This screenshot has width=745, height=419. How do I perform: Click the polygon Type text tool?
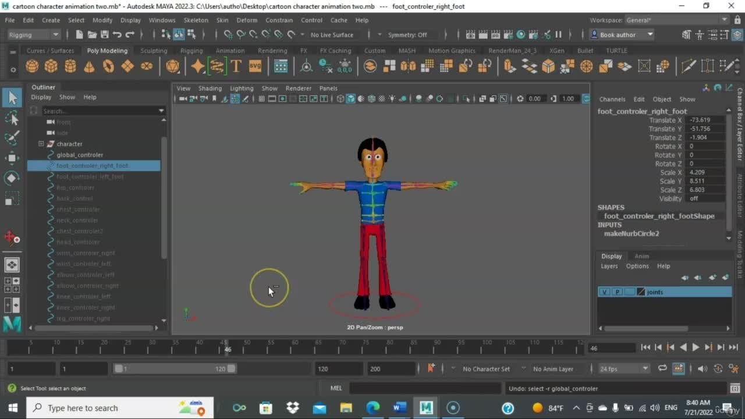[236, 66]
